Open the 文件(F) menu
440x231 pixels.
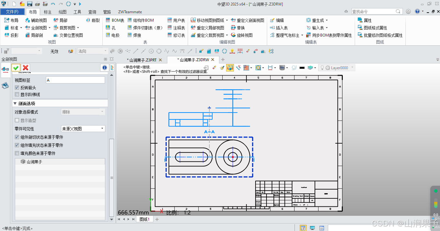[12, 12]
